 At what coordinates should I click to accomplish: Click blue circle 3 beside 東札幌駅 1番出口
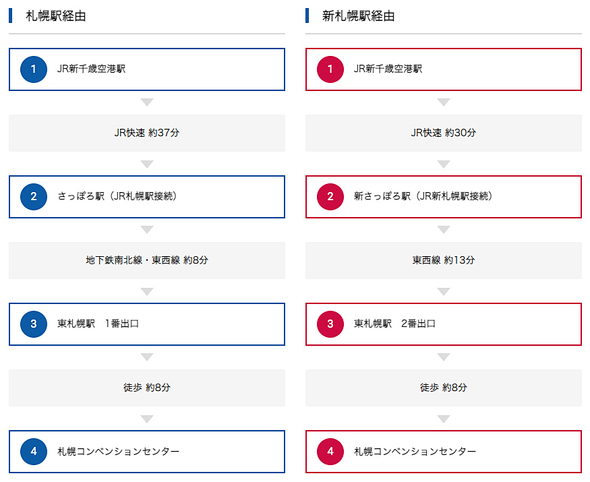[x=34, y=324]
